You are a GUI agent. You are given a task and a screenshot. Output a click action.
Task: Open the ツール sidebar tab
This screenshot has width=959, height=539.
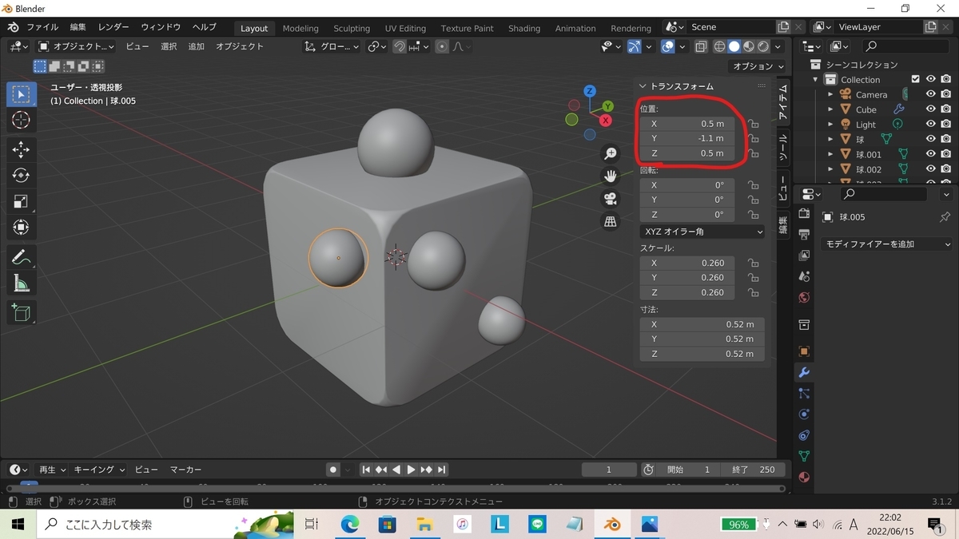point(783,149)
